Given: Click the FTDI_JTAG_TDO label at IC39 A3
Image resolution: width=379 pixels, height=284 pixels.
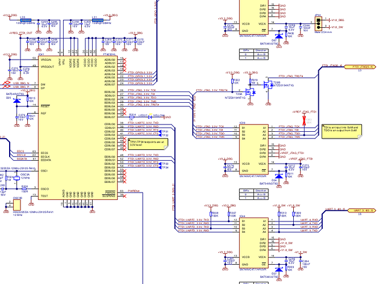Looking at the screenshot, I should tap(289, 133).
